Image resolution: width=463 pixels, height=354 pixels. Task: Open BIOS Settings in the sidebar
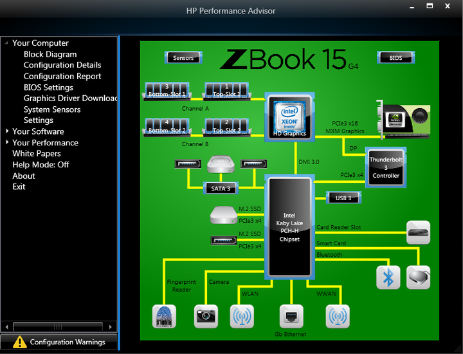(x=48, y=88)
